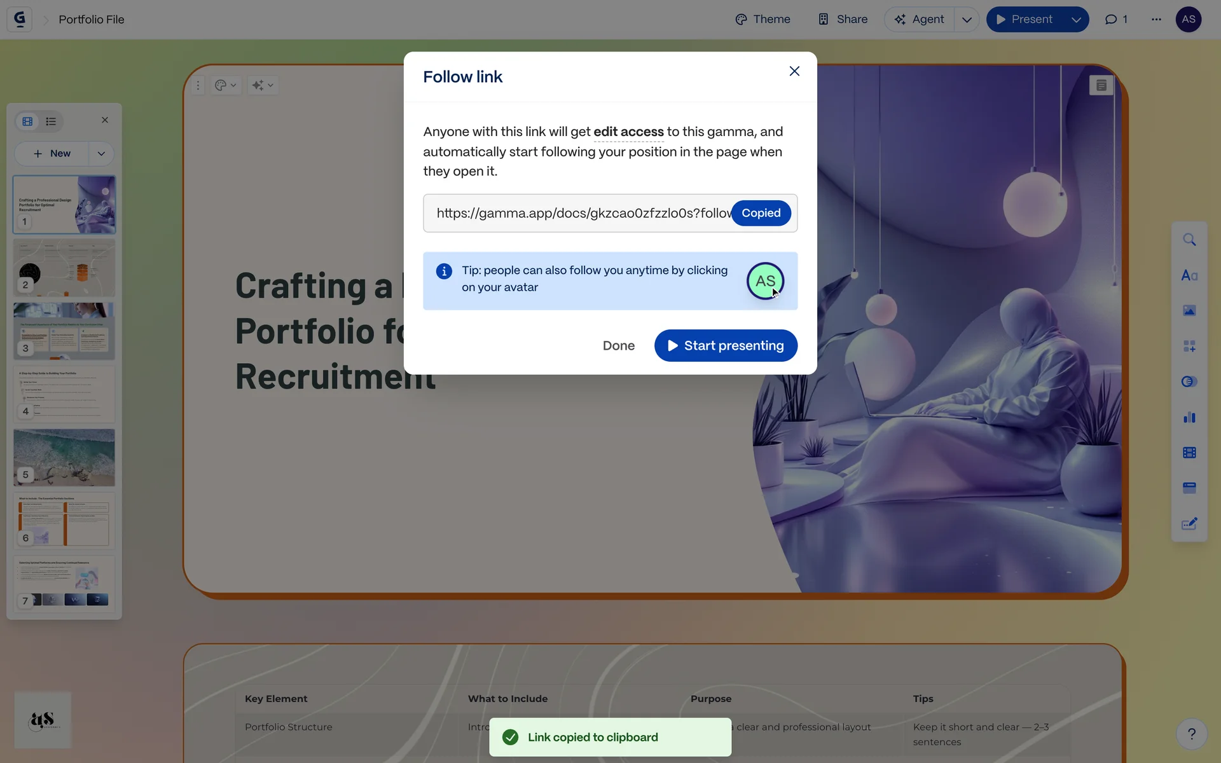
Task: Click the AS avatar in tip box
Action: click(765, 281)
